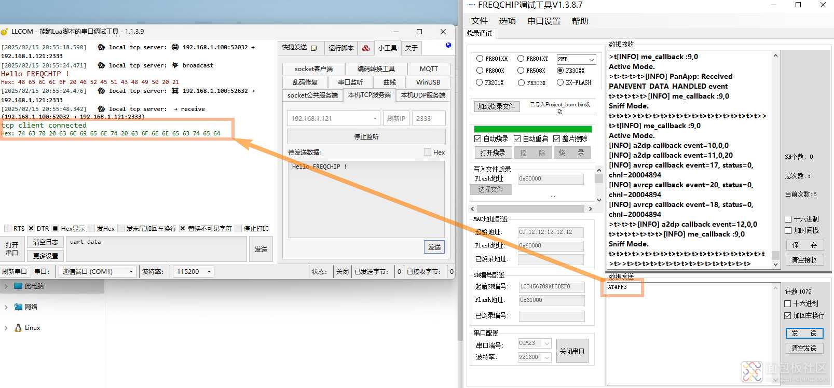This screenshot has height=388, width=834.
Task: Click the uart data input field
Action: [156, 249]
